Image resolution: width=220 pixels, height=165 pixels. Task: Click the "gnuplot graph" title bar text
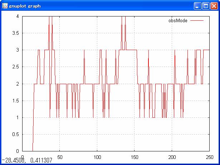tap(25, 6)
